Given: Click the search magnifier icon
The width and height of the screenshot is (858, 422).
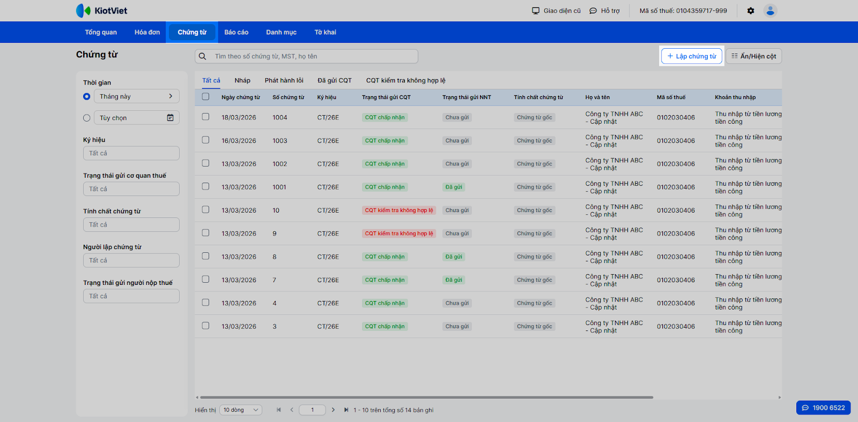Looking at the screenshot, I should [203, 56].
